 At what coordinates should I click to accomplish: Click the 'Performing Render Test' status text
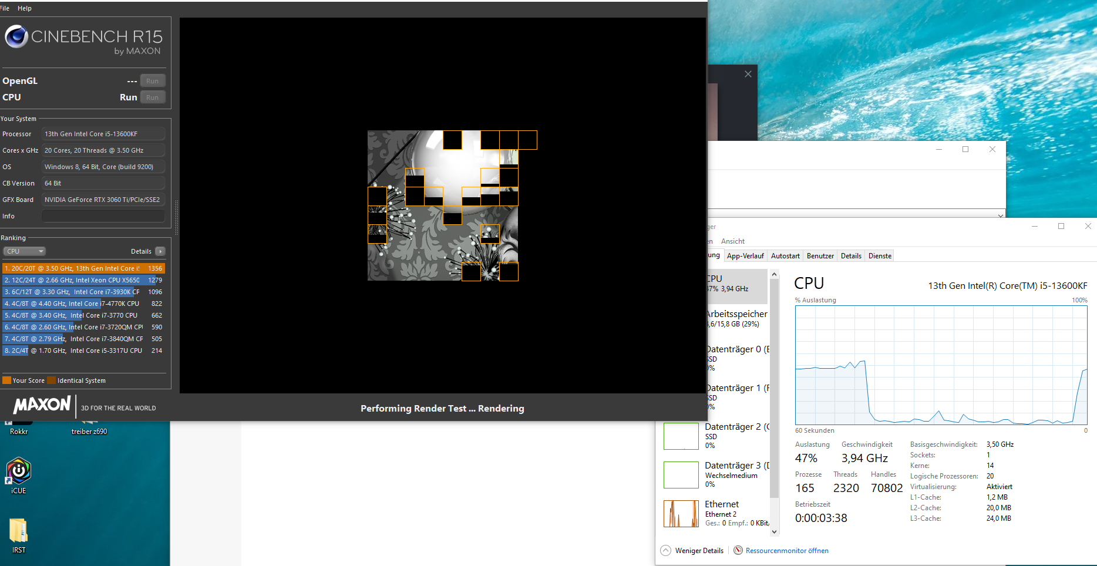(442, 409)
